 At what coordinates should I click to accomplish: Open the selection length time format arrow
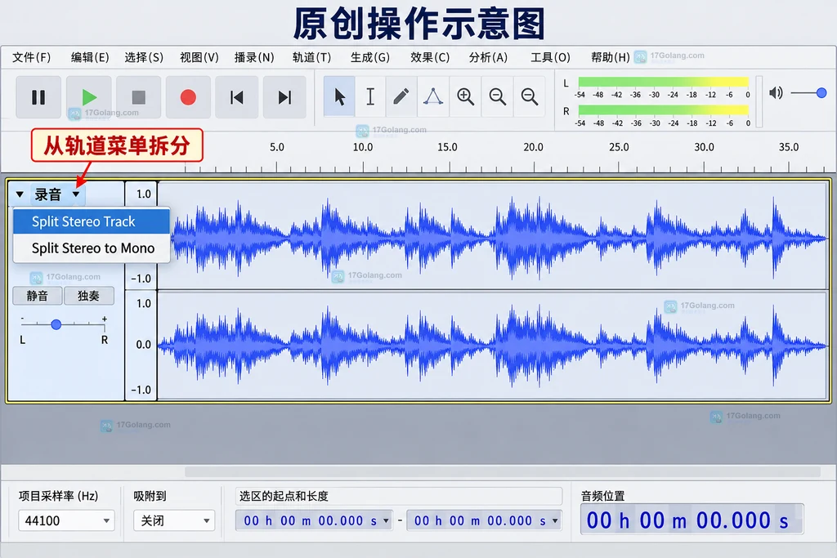point(556,520)
